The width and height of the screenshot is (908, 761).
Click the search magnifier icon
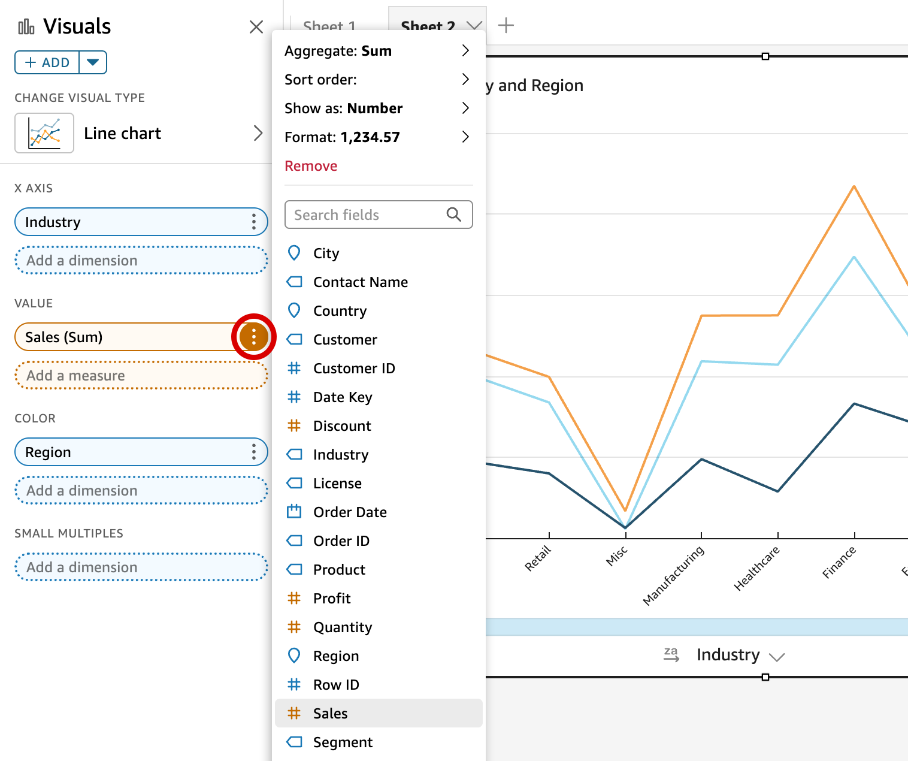coord(454,215)
